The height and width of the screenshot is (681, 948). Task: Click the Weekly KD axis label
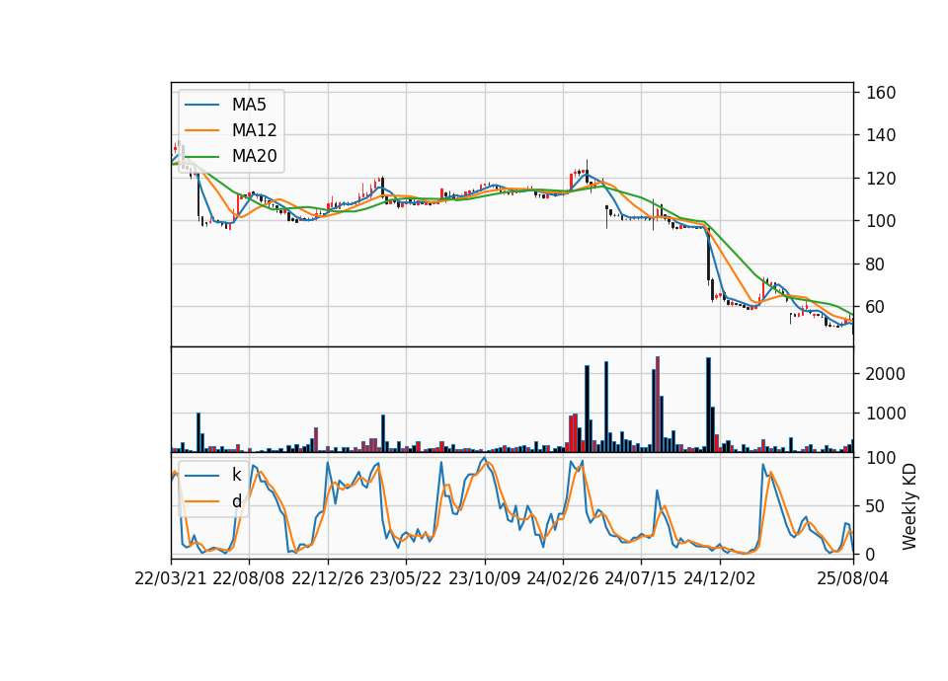click(x=908, y=506)
